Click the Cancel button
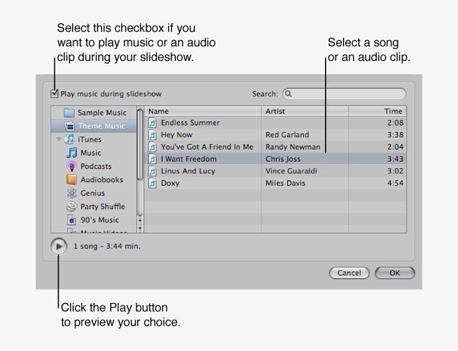Viewport: 458px width, 351px height. [x=349, y=273]
